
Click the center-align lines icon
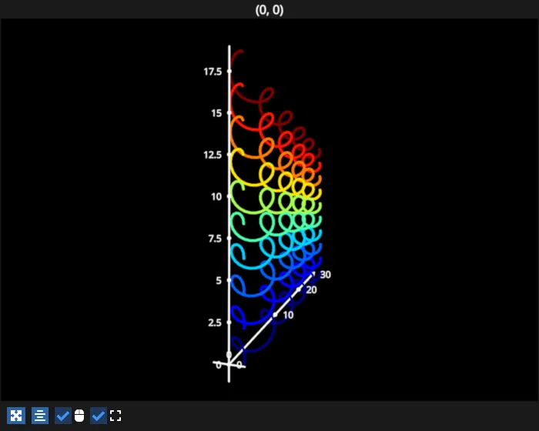[40, 416]
